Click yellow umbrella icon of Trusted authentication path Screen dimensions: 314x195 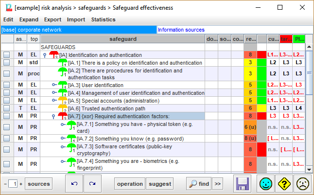63,108
